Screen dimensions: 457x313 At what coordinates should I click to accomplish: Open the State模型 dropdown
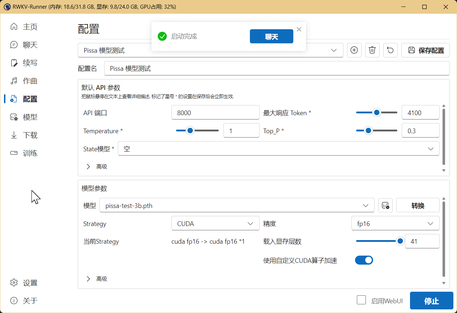point(278,149)
